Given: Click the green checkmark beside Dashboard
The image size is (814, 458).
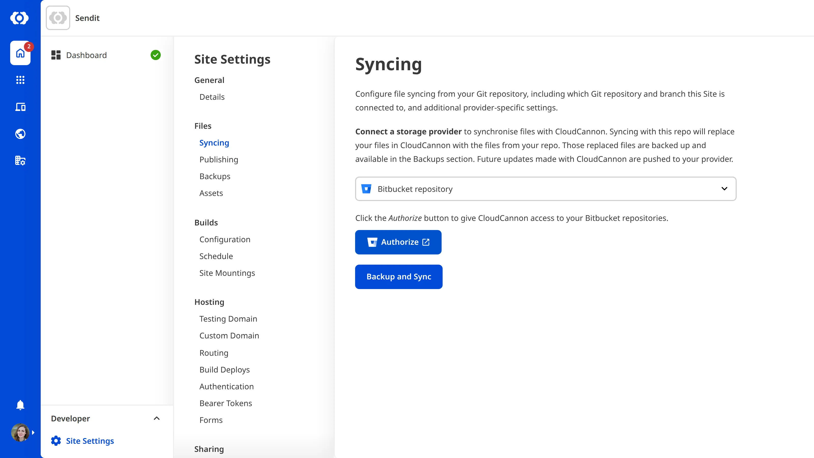Looking at the screenshot, I should (x=156, y=55).
